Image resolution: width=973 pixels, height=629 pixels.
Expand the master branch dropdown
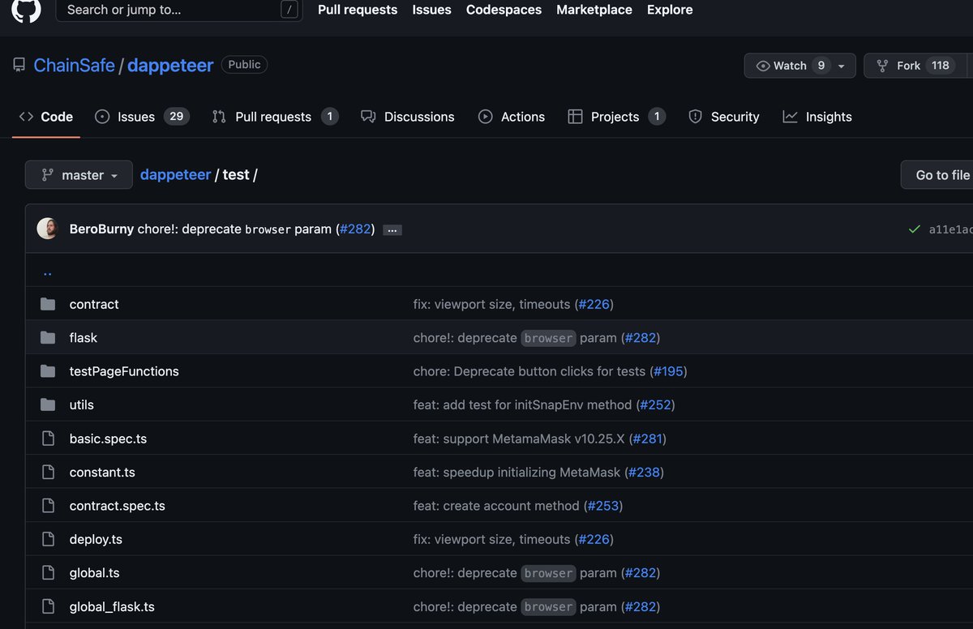79,175
